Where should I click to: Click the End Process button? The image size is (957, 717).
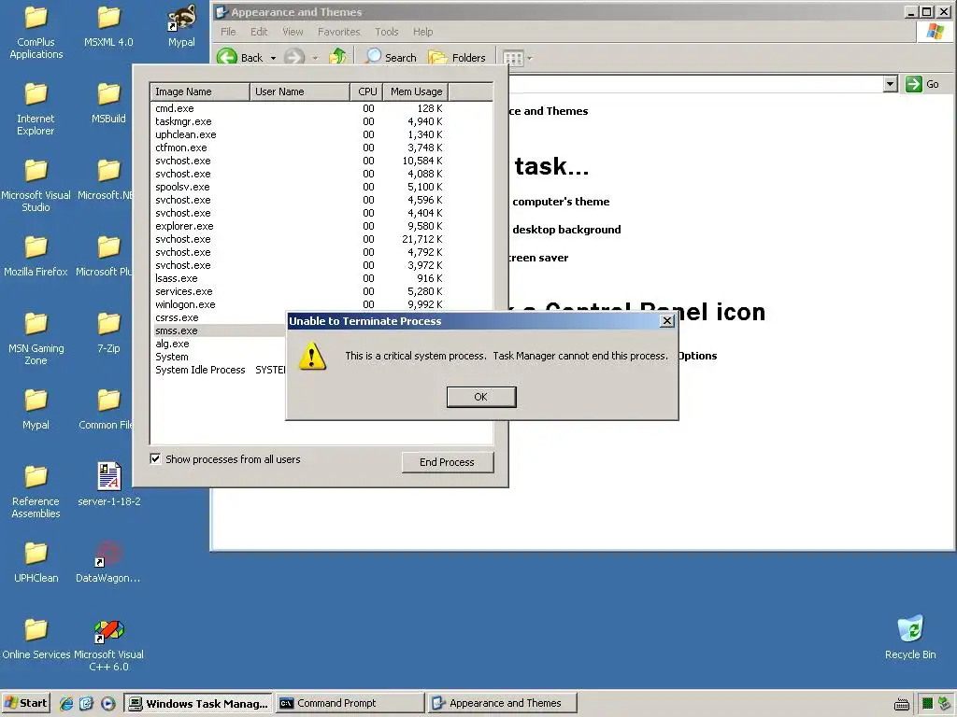click(448, 462)
